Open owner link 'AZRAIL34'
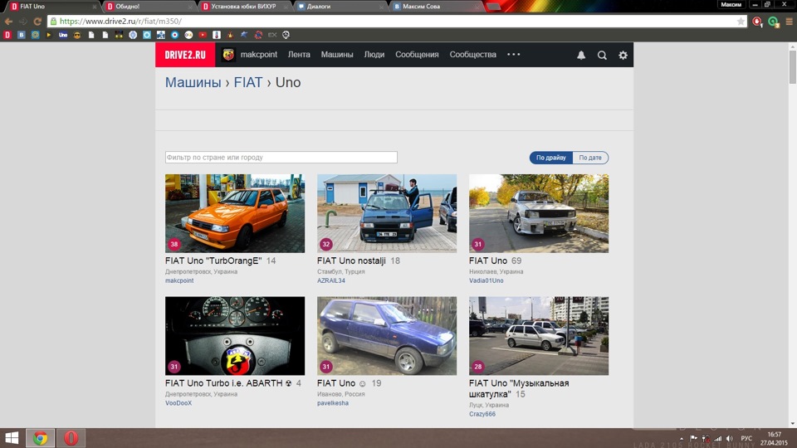 point(331,280)
